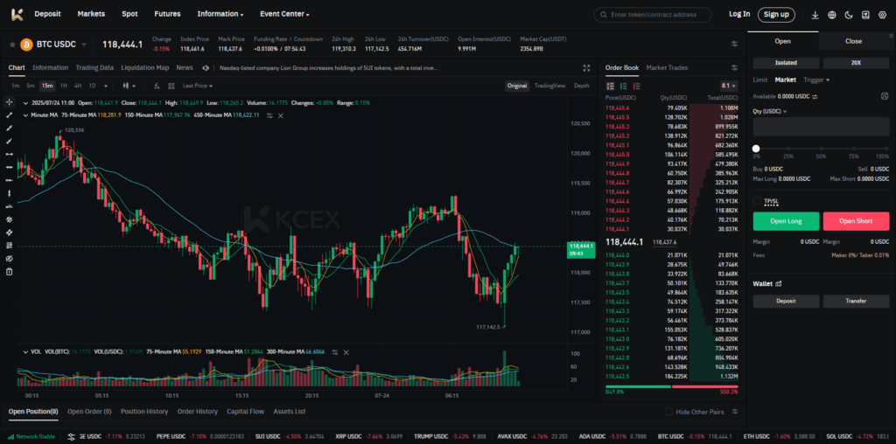Image resolution: width=896 pixels, height=444 pixels.
Task: Delete all drawings with trash icon
Action: 9,272
